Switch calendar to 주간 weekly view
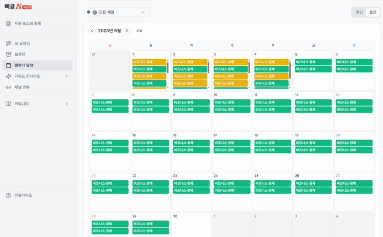 359,12
